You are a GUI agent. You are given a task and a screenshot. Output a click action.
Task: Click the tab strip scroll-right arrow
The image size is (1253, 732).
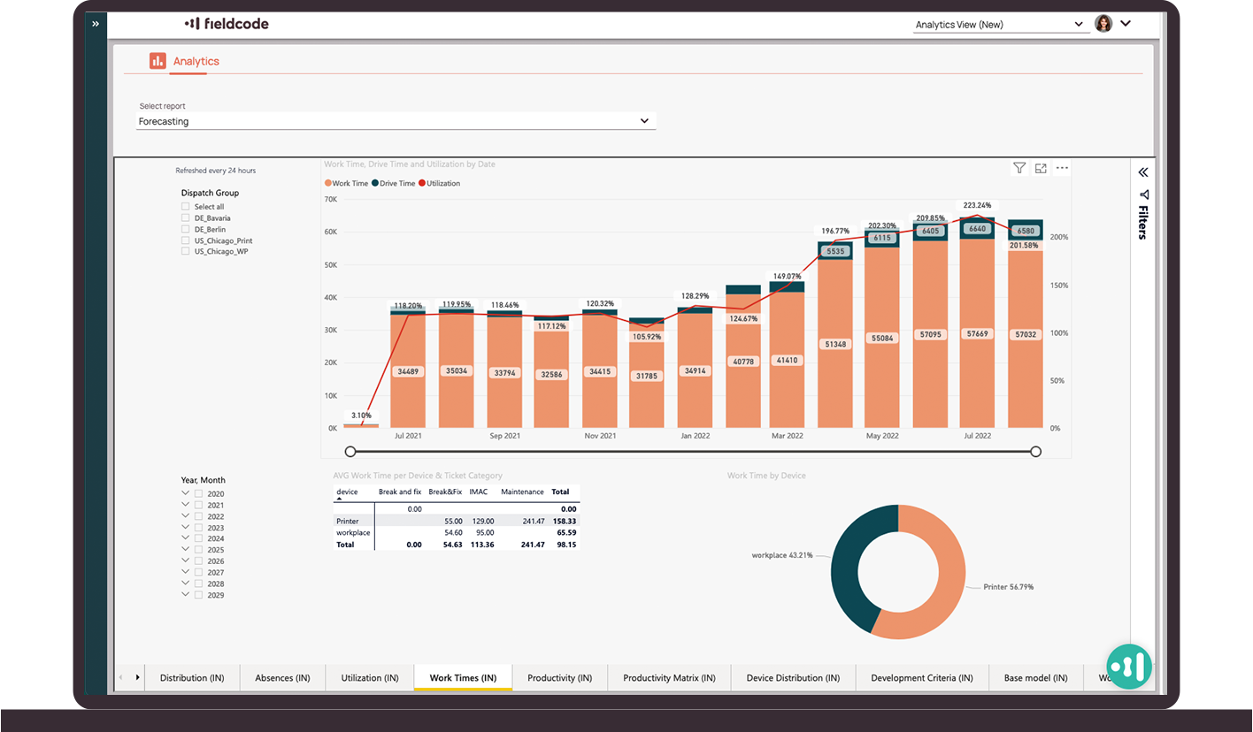tap(137, 678)
